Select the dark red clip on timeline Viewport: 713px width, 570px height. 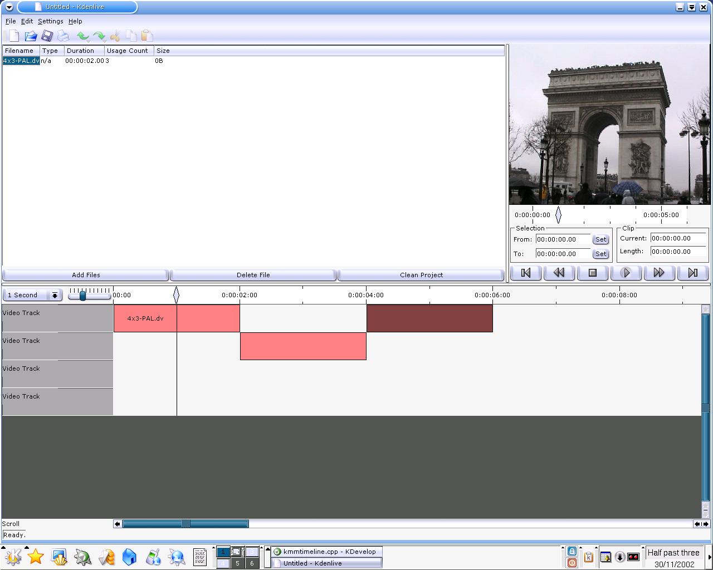(x=429, y=318)
